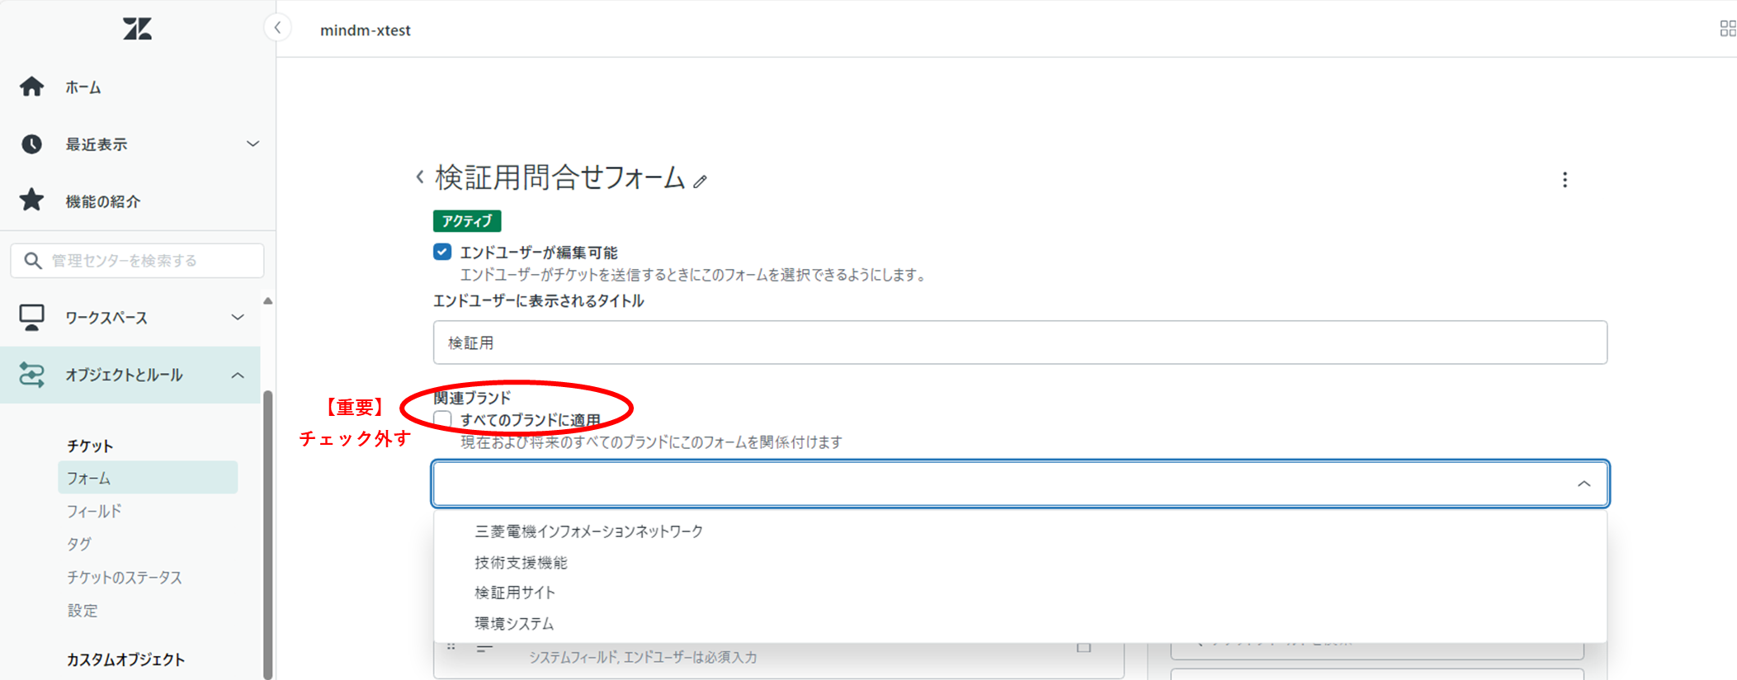The image size is (1737, 680).
Task: Open the three-dot more options menu
Action: coord(1565,180)
